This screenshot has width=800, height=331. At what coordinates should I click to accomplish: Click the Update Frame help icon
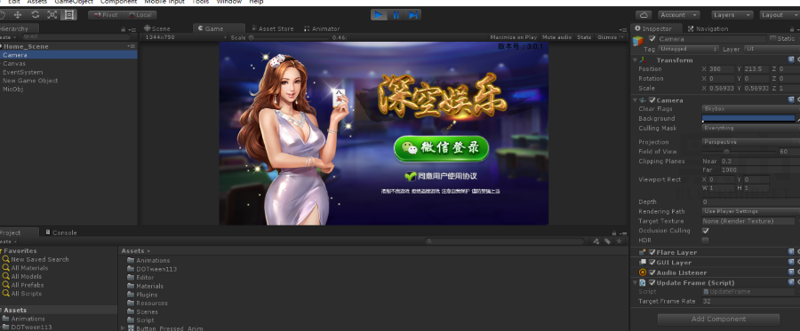click(791, 282)
